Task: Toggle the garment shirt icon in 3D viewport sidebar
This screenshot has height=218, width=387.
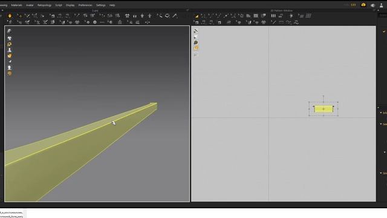Action: 10,38
